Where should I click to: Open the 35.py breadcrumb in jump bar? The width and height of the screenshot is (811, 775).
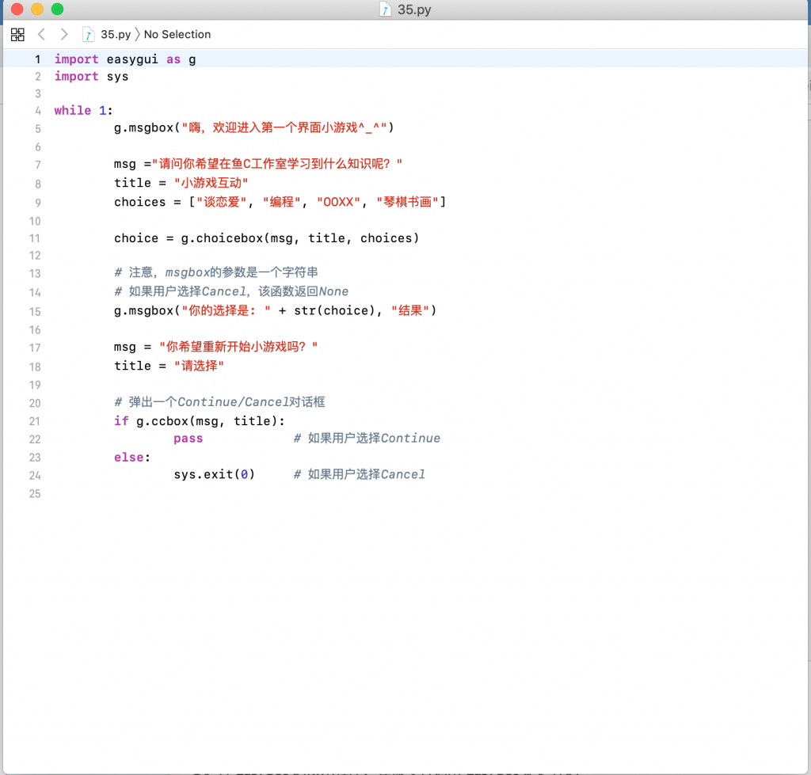116,34
